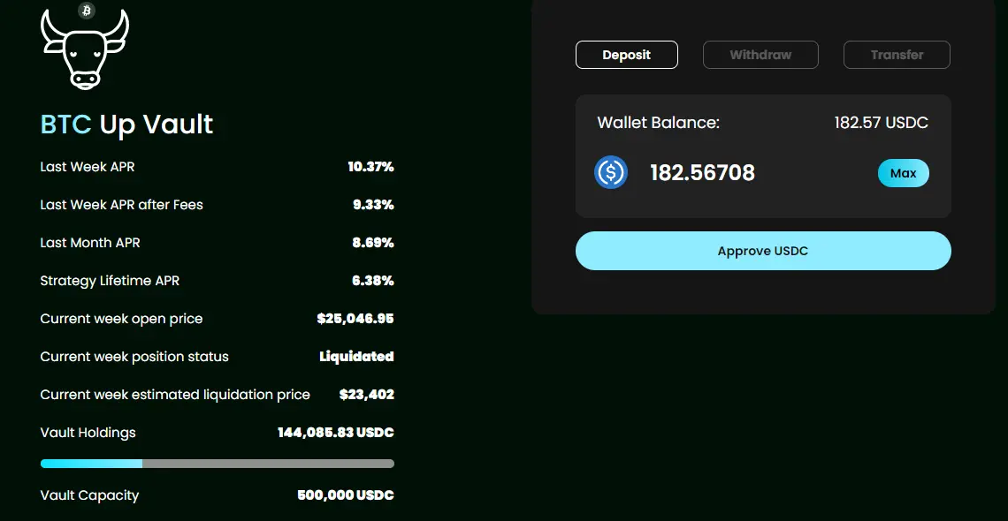Click the Last Week APR value 10.37%
The width and height of the screenshot is (1008, 521).
click(x=371, y=167)
